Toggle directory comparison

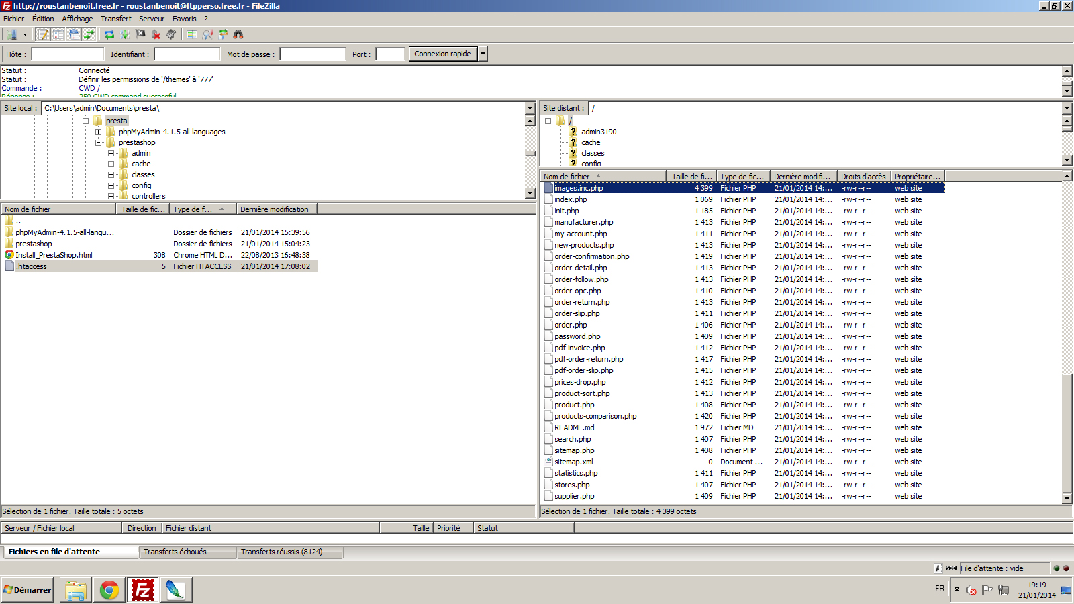tap(207, 34)
